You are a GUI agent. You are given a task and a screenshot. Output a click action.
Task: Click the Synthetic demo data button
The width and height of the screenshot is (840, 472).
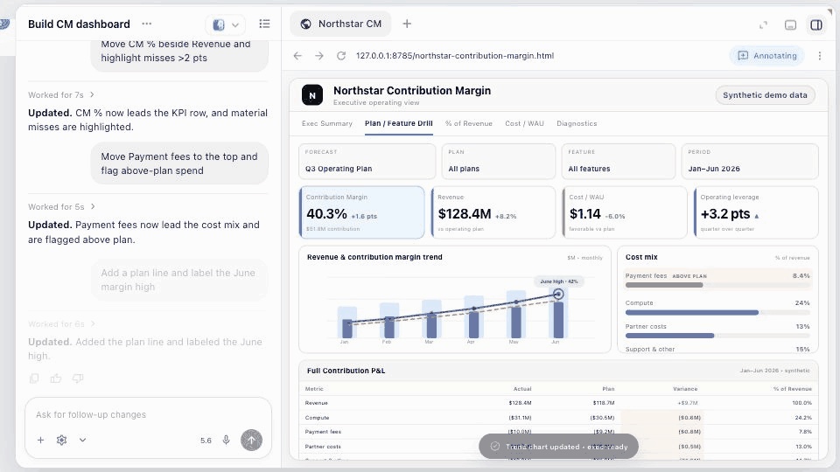click(x=765, y=95)
